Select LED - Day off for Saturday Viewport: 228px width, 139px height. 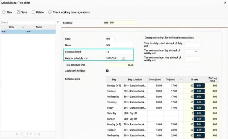[135, 113]
